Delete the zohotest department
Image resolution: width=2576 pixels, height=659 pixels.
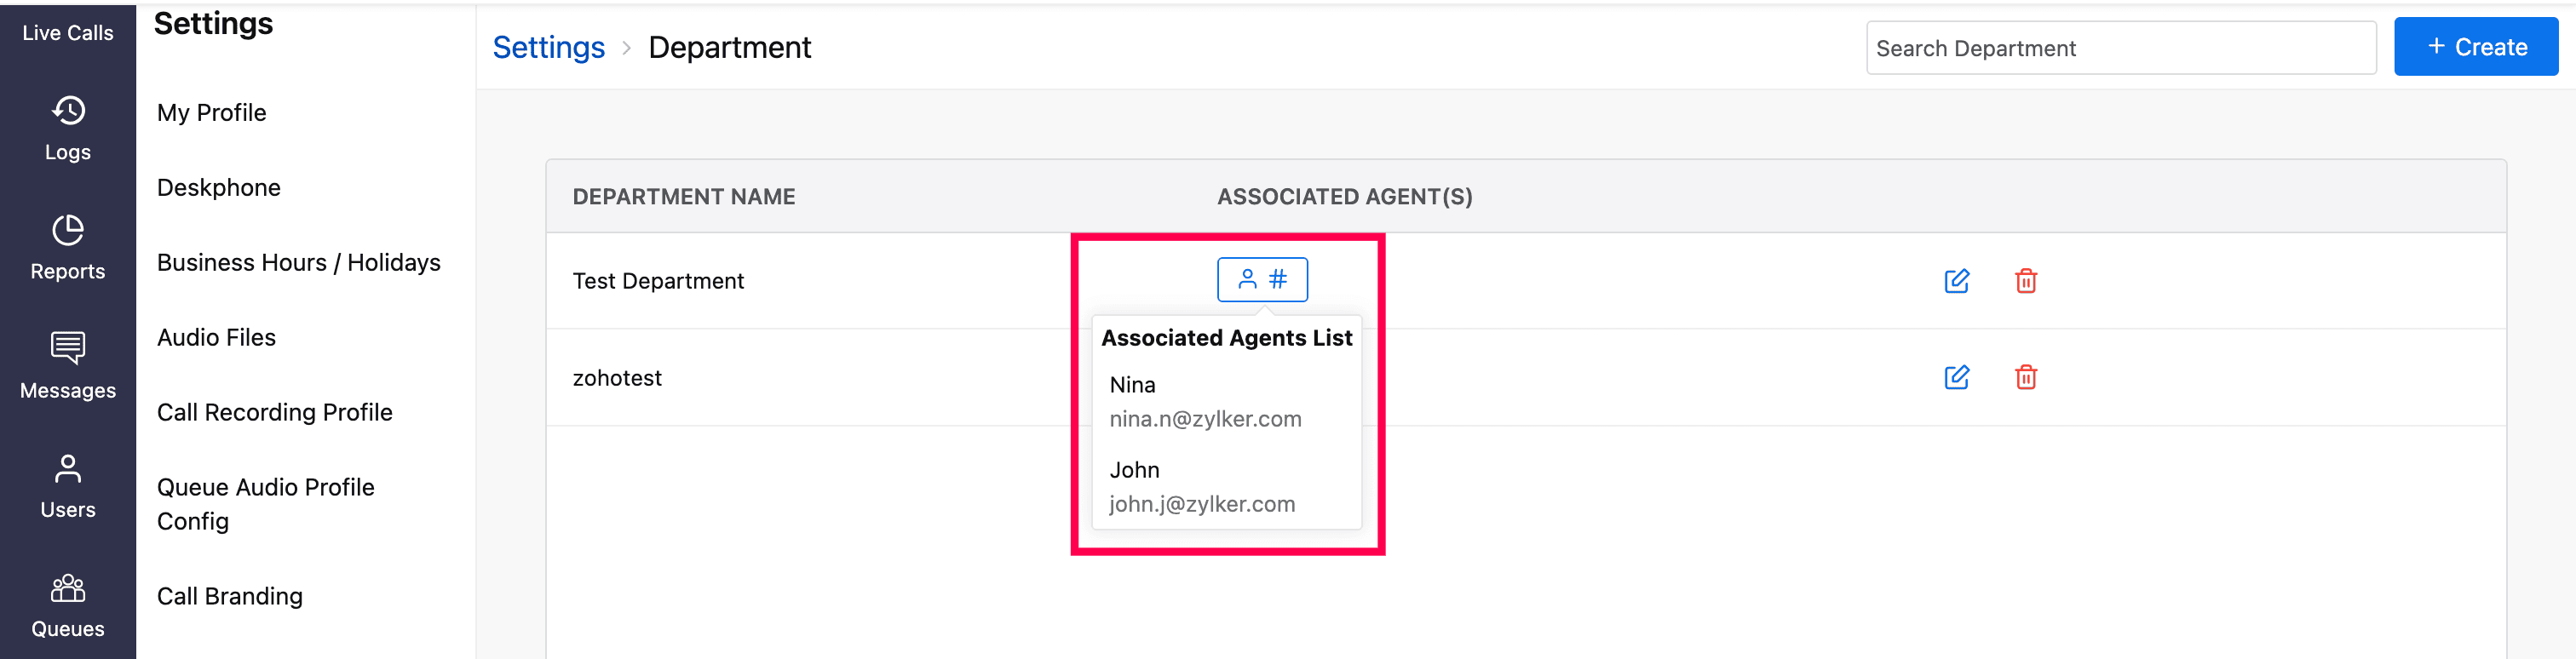click(2025, 377)
